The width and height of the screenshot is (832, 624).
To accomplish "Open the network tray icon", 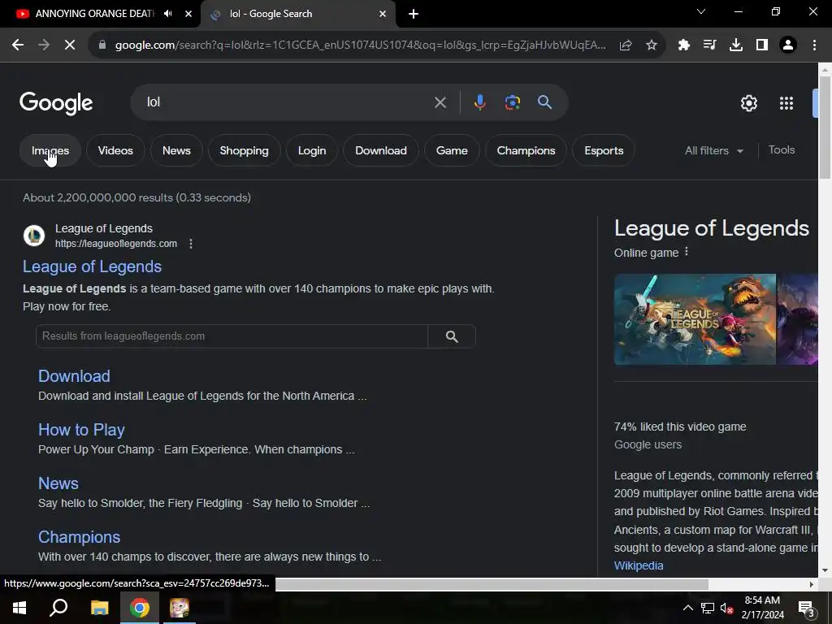I will click(708, 608).
